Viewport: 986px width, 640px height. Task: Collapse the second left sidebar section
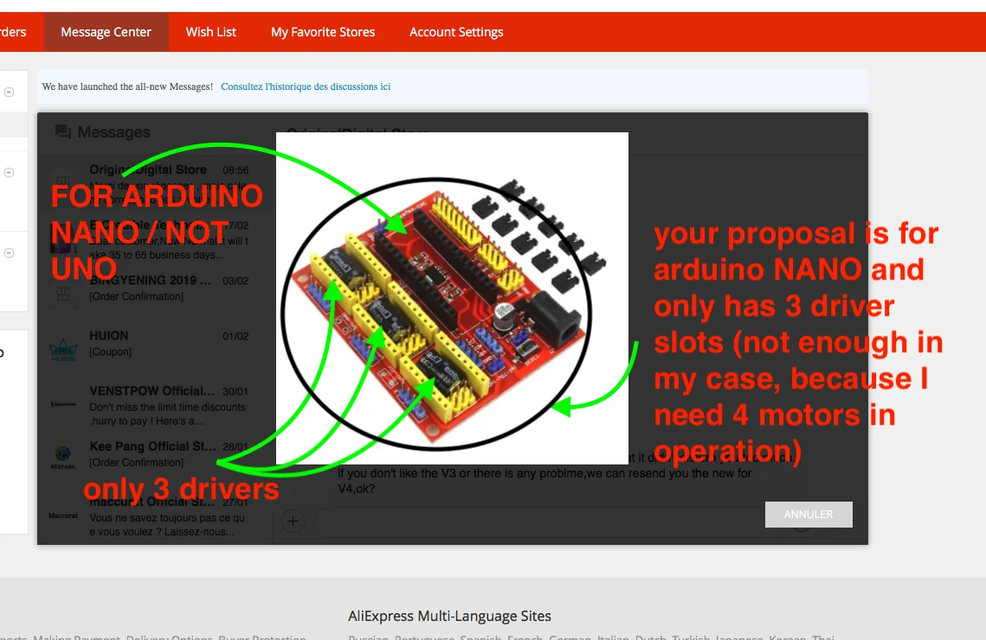click(9, 172)
